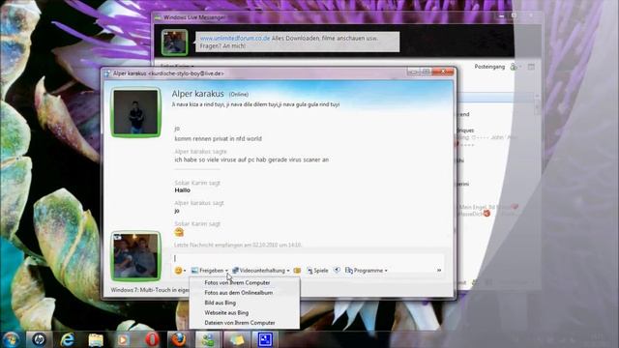
Task: Open the blue square taskbar application
Action: point(265,339)
